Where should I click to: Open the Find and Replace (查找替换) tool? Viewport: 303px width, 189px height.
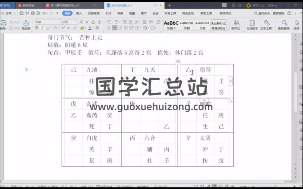[x=284, y=24]
